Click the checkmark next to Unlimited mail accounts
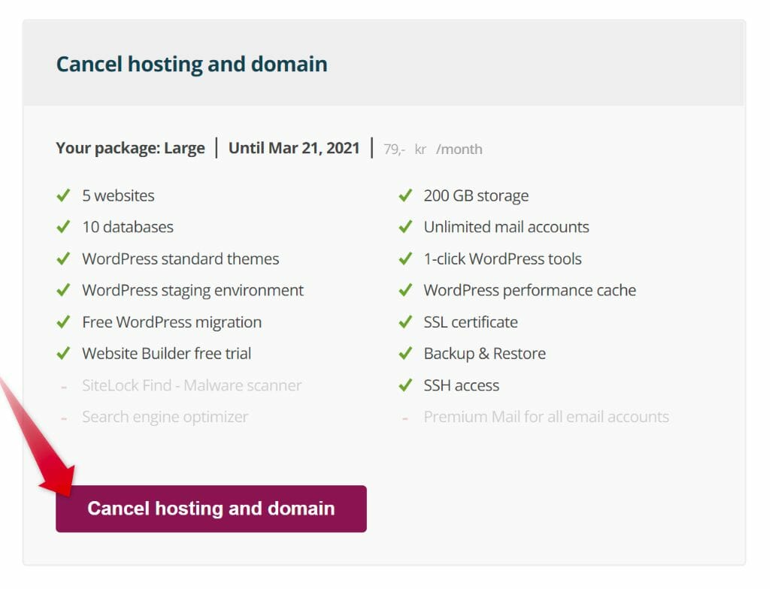The image size is (770, 589). click(406, 227)
